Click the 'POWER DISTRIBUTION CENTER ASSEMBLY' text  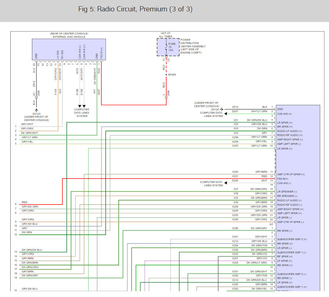[193, 43]
